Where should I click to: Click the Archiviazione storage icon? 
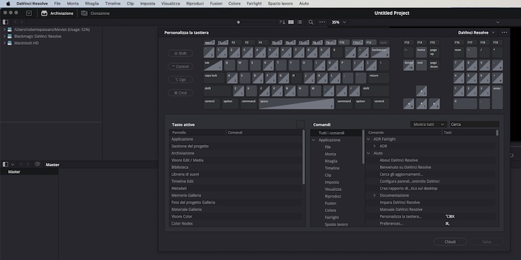pos(44,13)
